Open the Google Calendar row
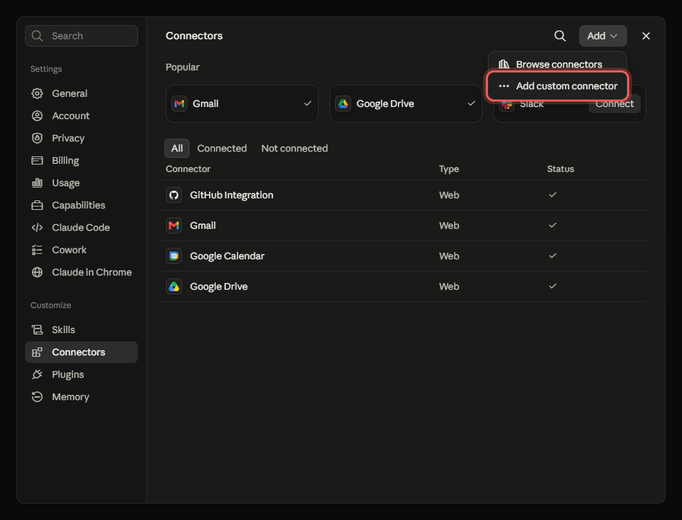This screenshot has width=682, height=520. point(403,256)
